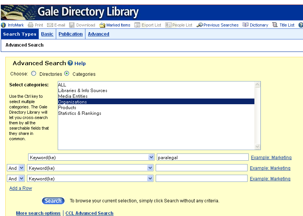This screenshot has height=216, width=303.
Task: Select Libraries & Info Sources category
Action: click(x=156, y=91)
